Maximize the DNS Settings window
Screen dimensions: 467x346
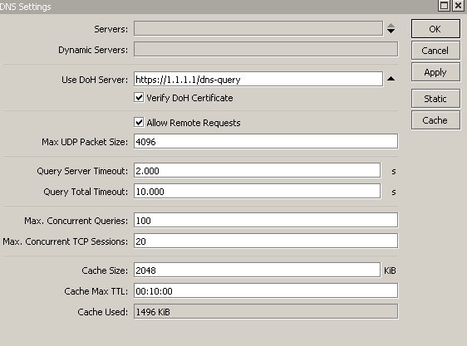(x=444, y=6)
